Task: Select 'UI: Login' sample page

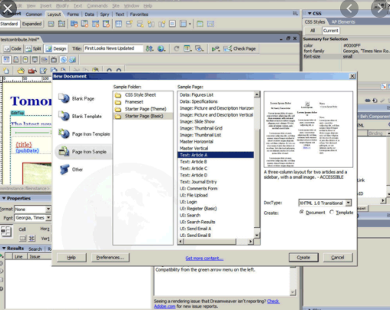Action: click(188, 202)
